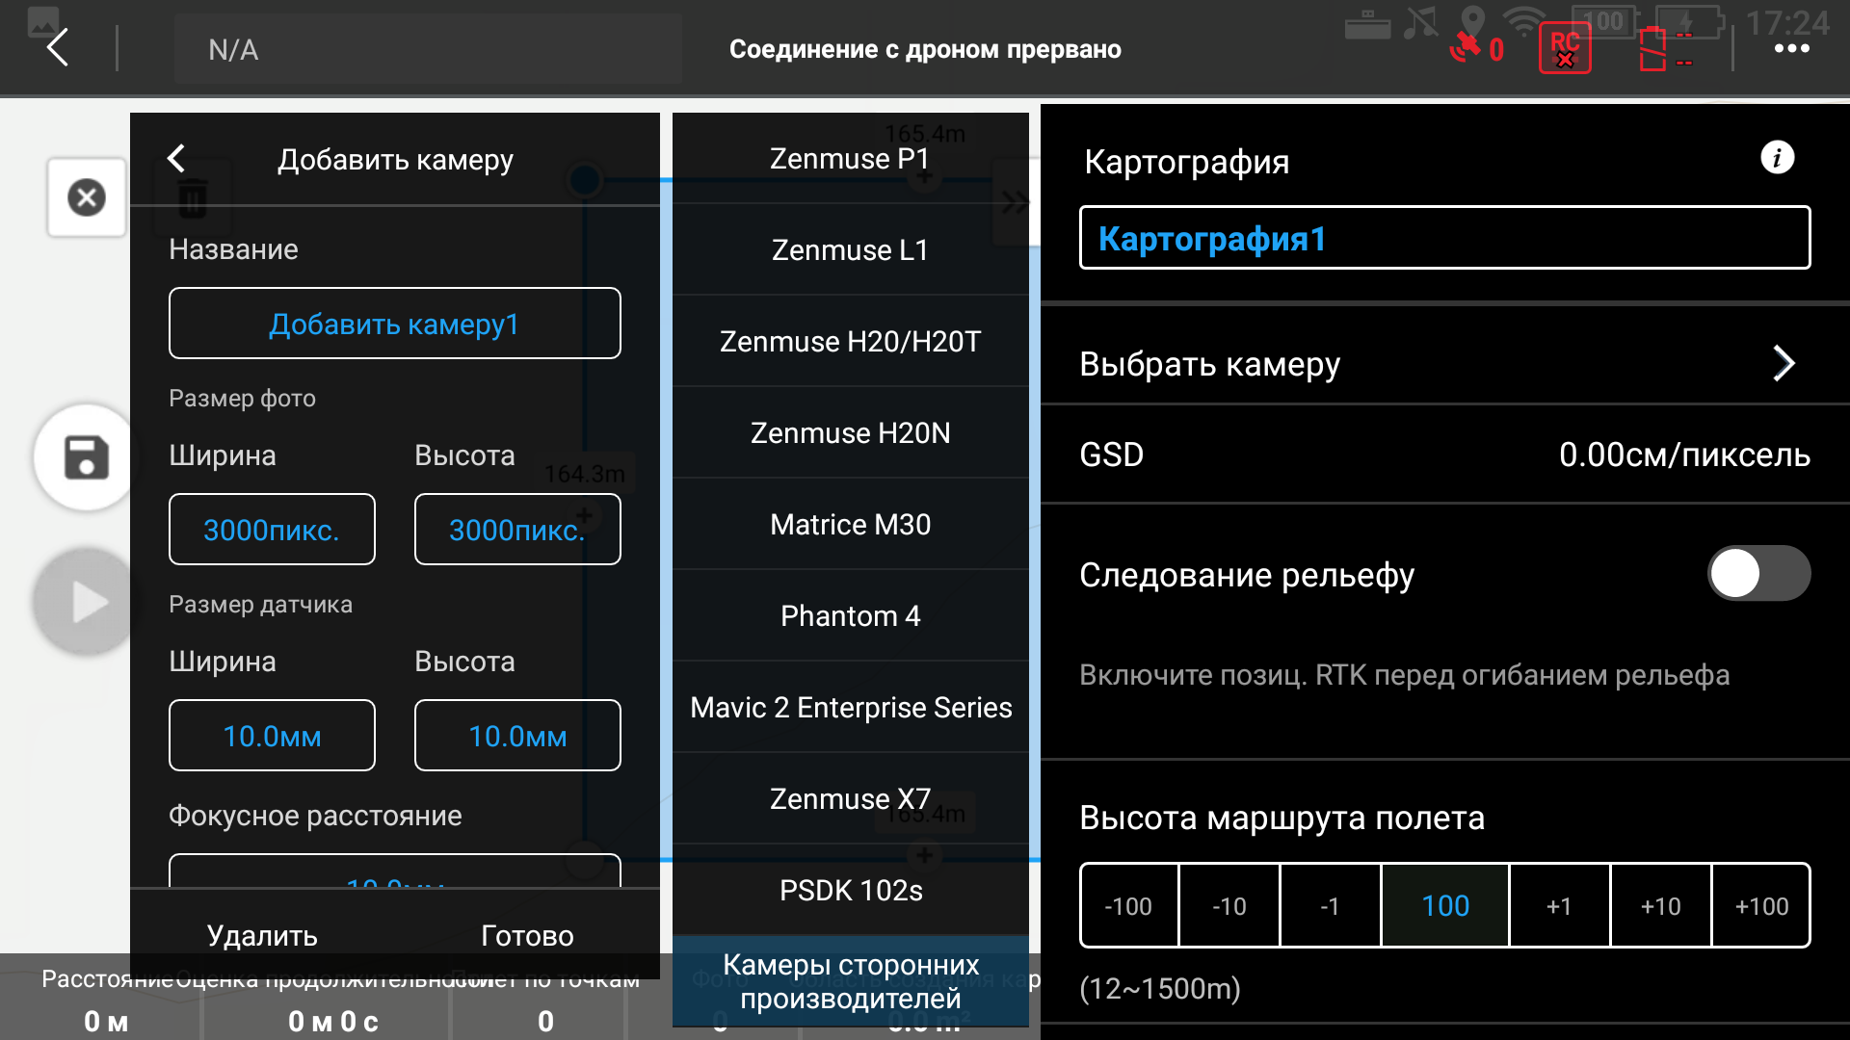Tap the location pin status icon
Viewport: 1850px width, 1040px height.
click(1472, 20)
